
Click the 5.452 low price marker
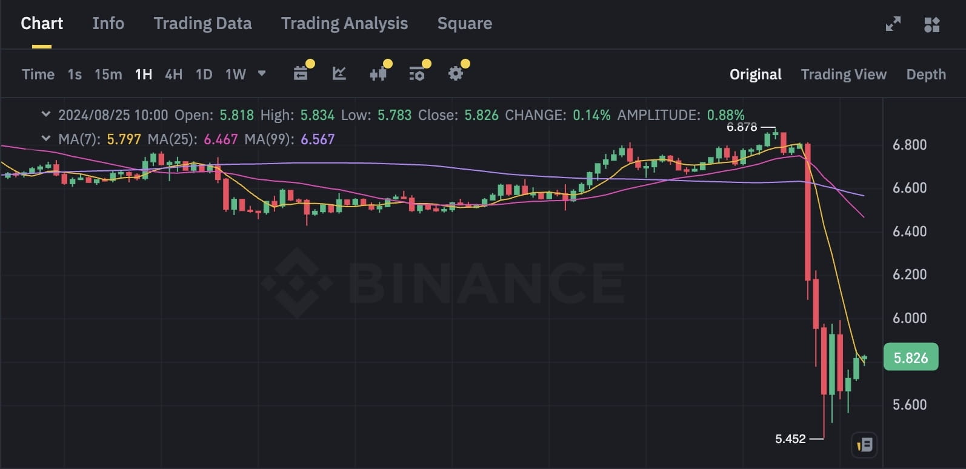790,439
